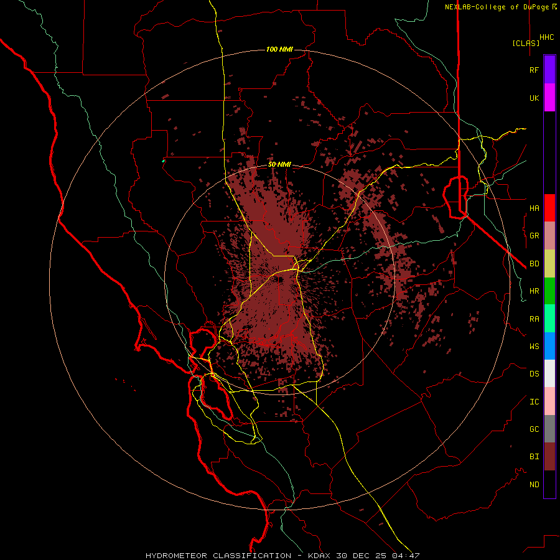Click the "HA" legend label
The width and height of the screenshot is (560, 560).
coord(534,208)
